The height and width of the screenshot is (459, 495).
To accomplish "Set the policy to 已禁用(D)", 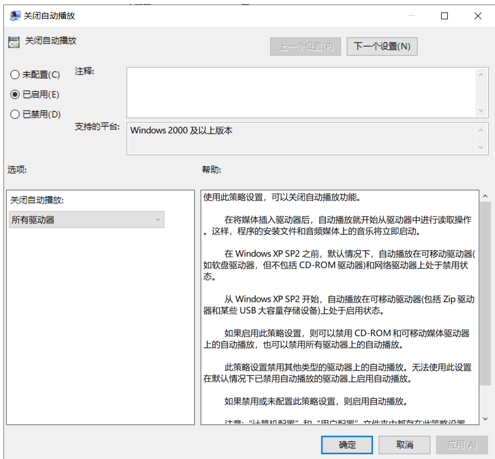I will point(15,115).
